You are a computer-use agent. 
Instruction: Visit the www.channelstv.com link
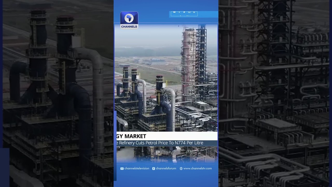pyautogui.click(x=197, y=169)
